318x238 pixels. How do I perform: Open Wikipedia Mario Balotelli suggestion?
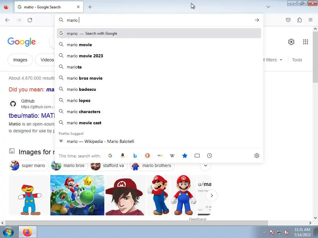pos(159,141)
